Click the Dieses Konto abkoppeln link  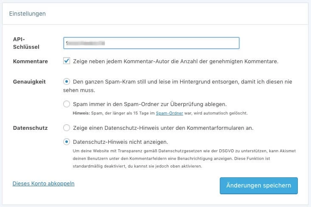click(x=43, y=183)
